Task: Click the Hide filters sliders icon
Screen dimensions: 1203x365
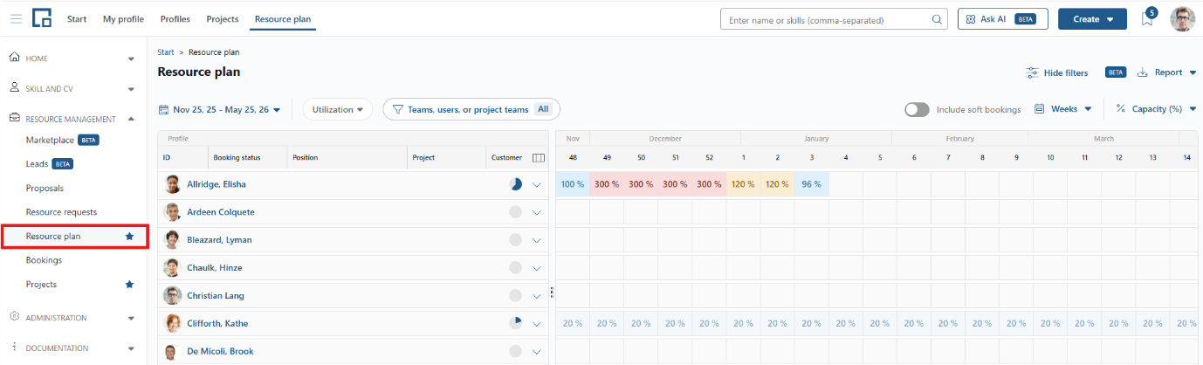Action: tap(1033, 72)
